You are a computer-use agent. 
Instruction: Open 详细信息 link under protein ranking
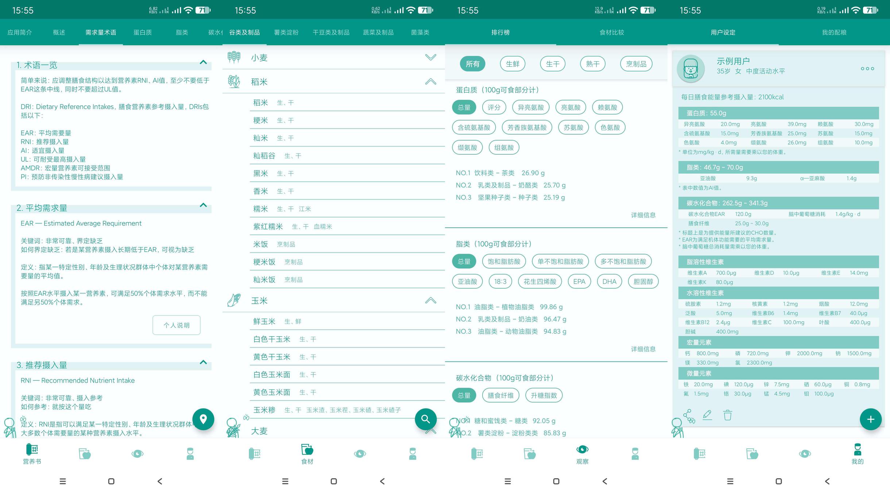643,215
